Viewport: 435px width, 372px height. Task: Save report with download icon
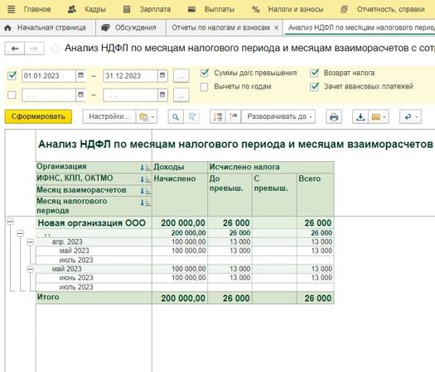pos(360,117)
